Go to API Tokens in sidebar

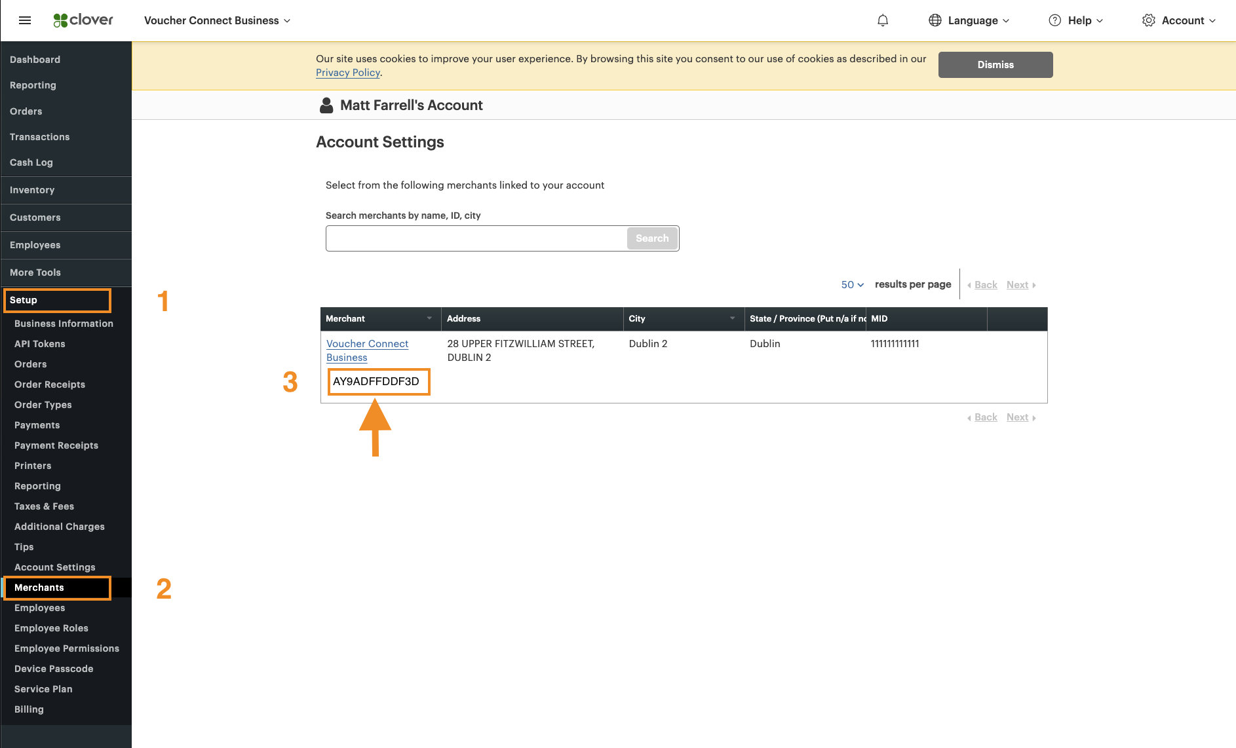click(40, 344)
